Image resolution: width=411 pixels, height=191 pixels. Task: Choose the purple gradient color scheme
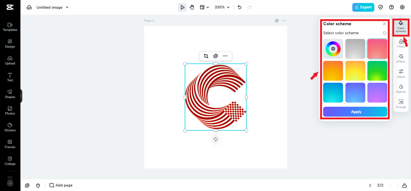coord(377,93)
